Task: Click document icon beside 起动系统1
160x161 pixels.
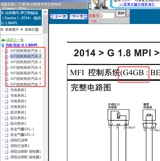Action: pyautogui.click(x=7, y=113)
